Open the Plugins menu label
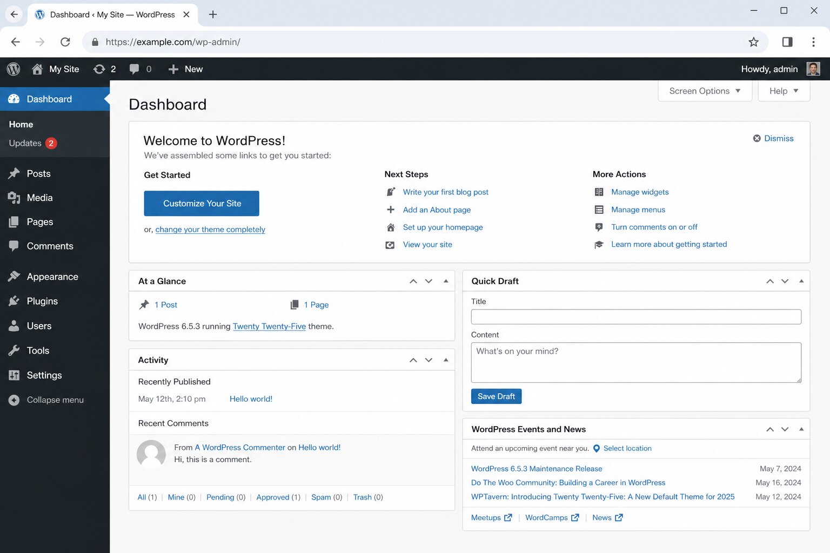Screen dimensions: 830x553 [x=42, y=301]
